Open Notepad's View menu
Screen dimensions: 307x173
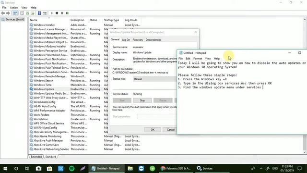pyautogui.click(x=208, y=59)
